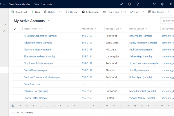Open contact Rene Valdes (sample)

pos(140,36)
